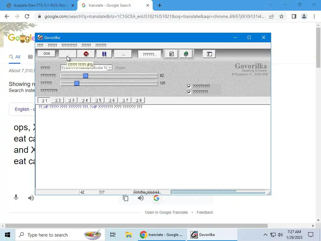The width and height of the screenshot is (321, 241).
Task: Click the Google G icon below the translation
Action: (x=156, y=198)
